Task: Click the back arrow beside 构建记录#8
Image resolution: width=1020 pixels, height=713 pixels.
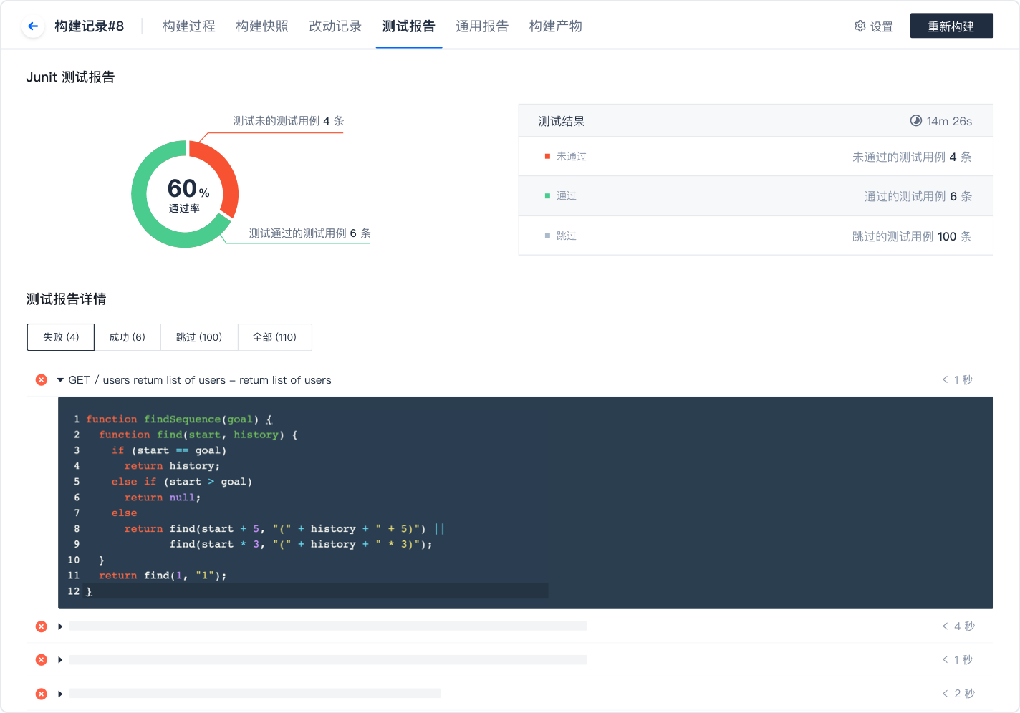Action: [x=33, y=26]
